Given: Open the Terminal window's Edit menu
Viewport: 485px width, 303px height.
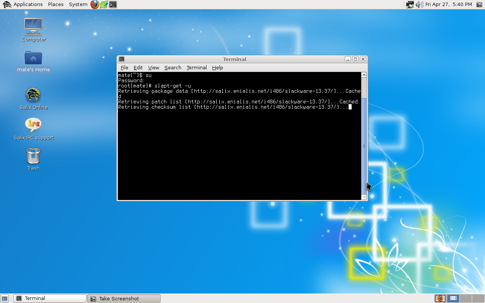Looking at the screenshot, I should 138,67.
